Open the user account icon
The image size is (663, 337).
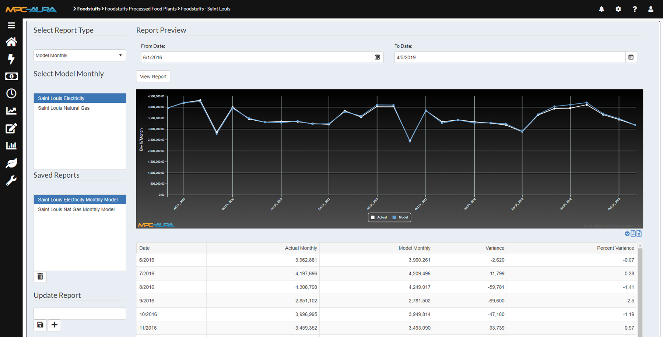651,9
